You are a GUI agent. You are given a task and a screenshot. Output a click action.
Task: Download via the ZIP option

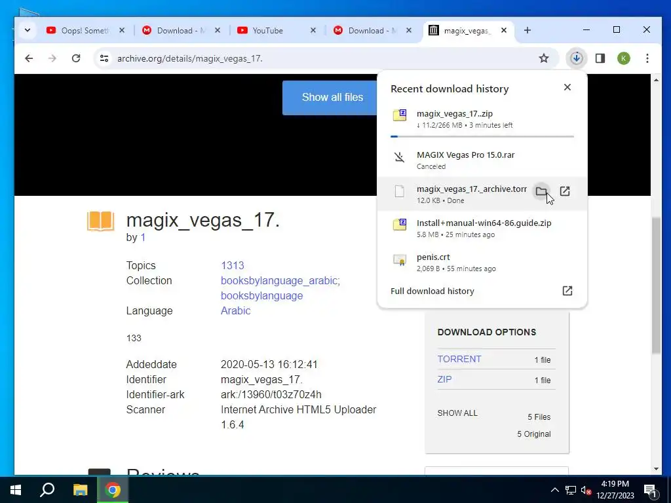(444, 379)
